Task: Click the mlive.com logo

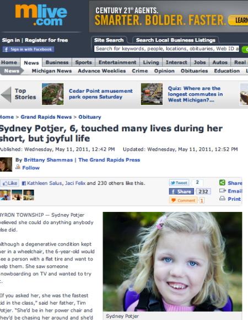Action: [41, 15]
